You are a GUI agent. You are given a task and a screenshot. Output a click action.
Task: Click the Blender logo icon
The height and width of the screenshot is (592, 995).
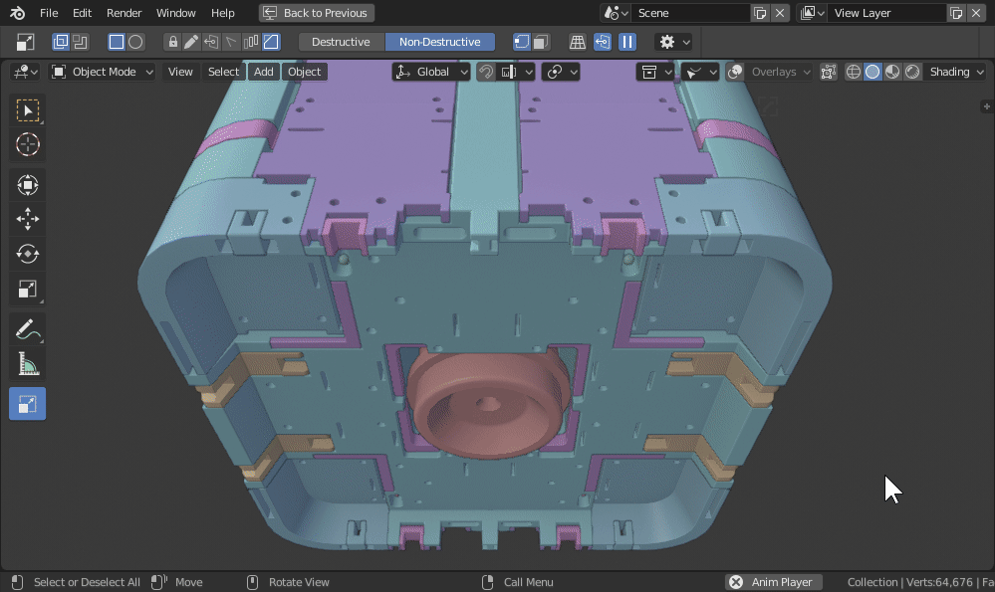(x=18, y=13)
